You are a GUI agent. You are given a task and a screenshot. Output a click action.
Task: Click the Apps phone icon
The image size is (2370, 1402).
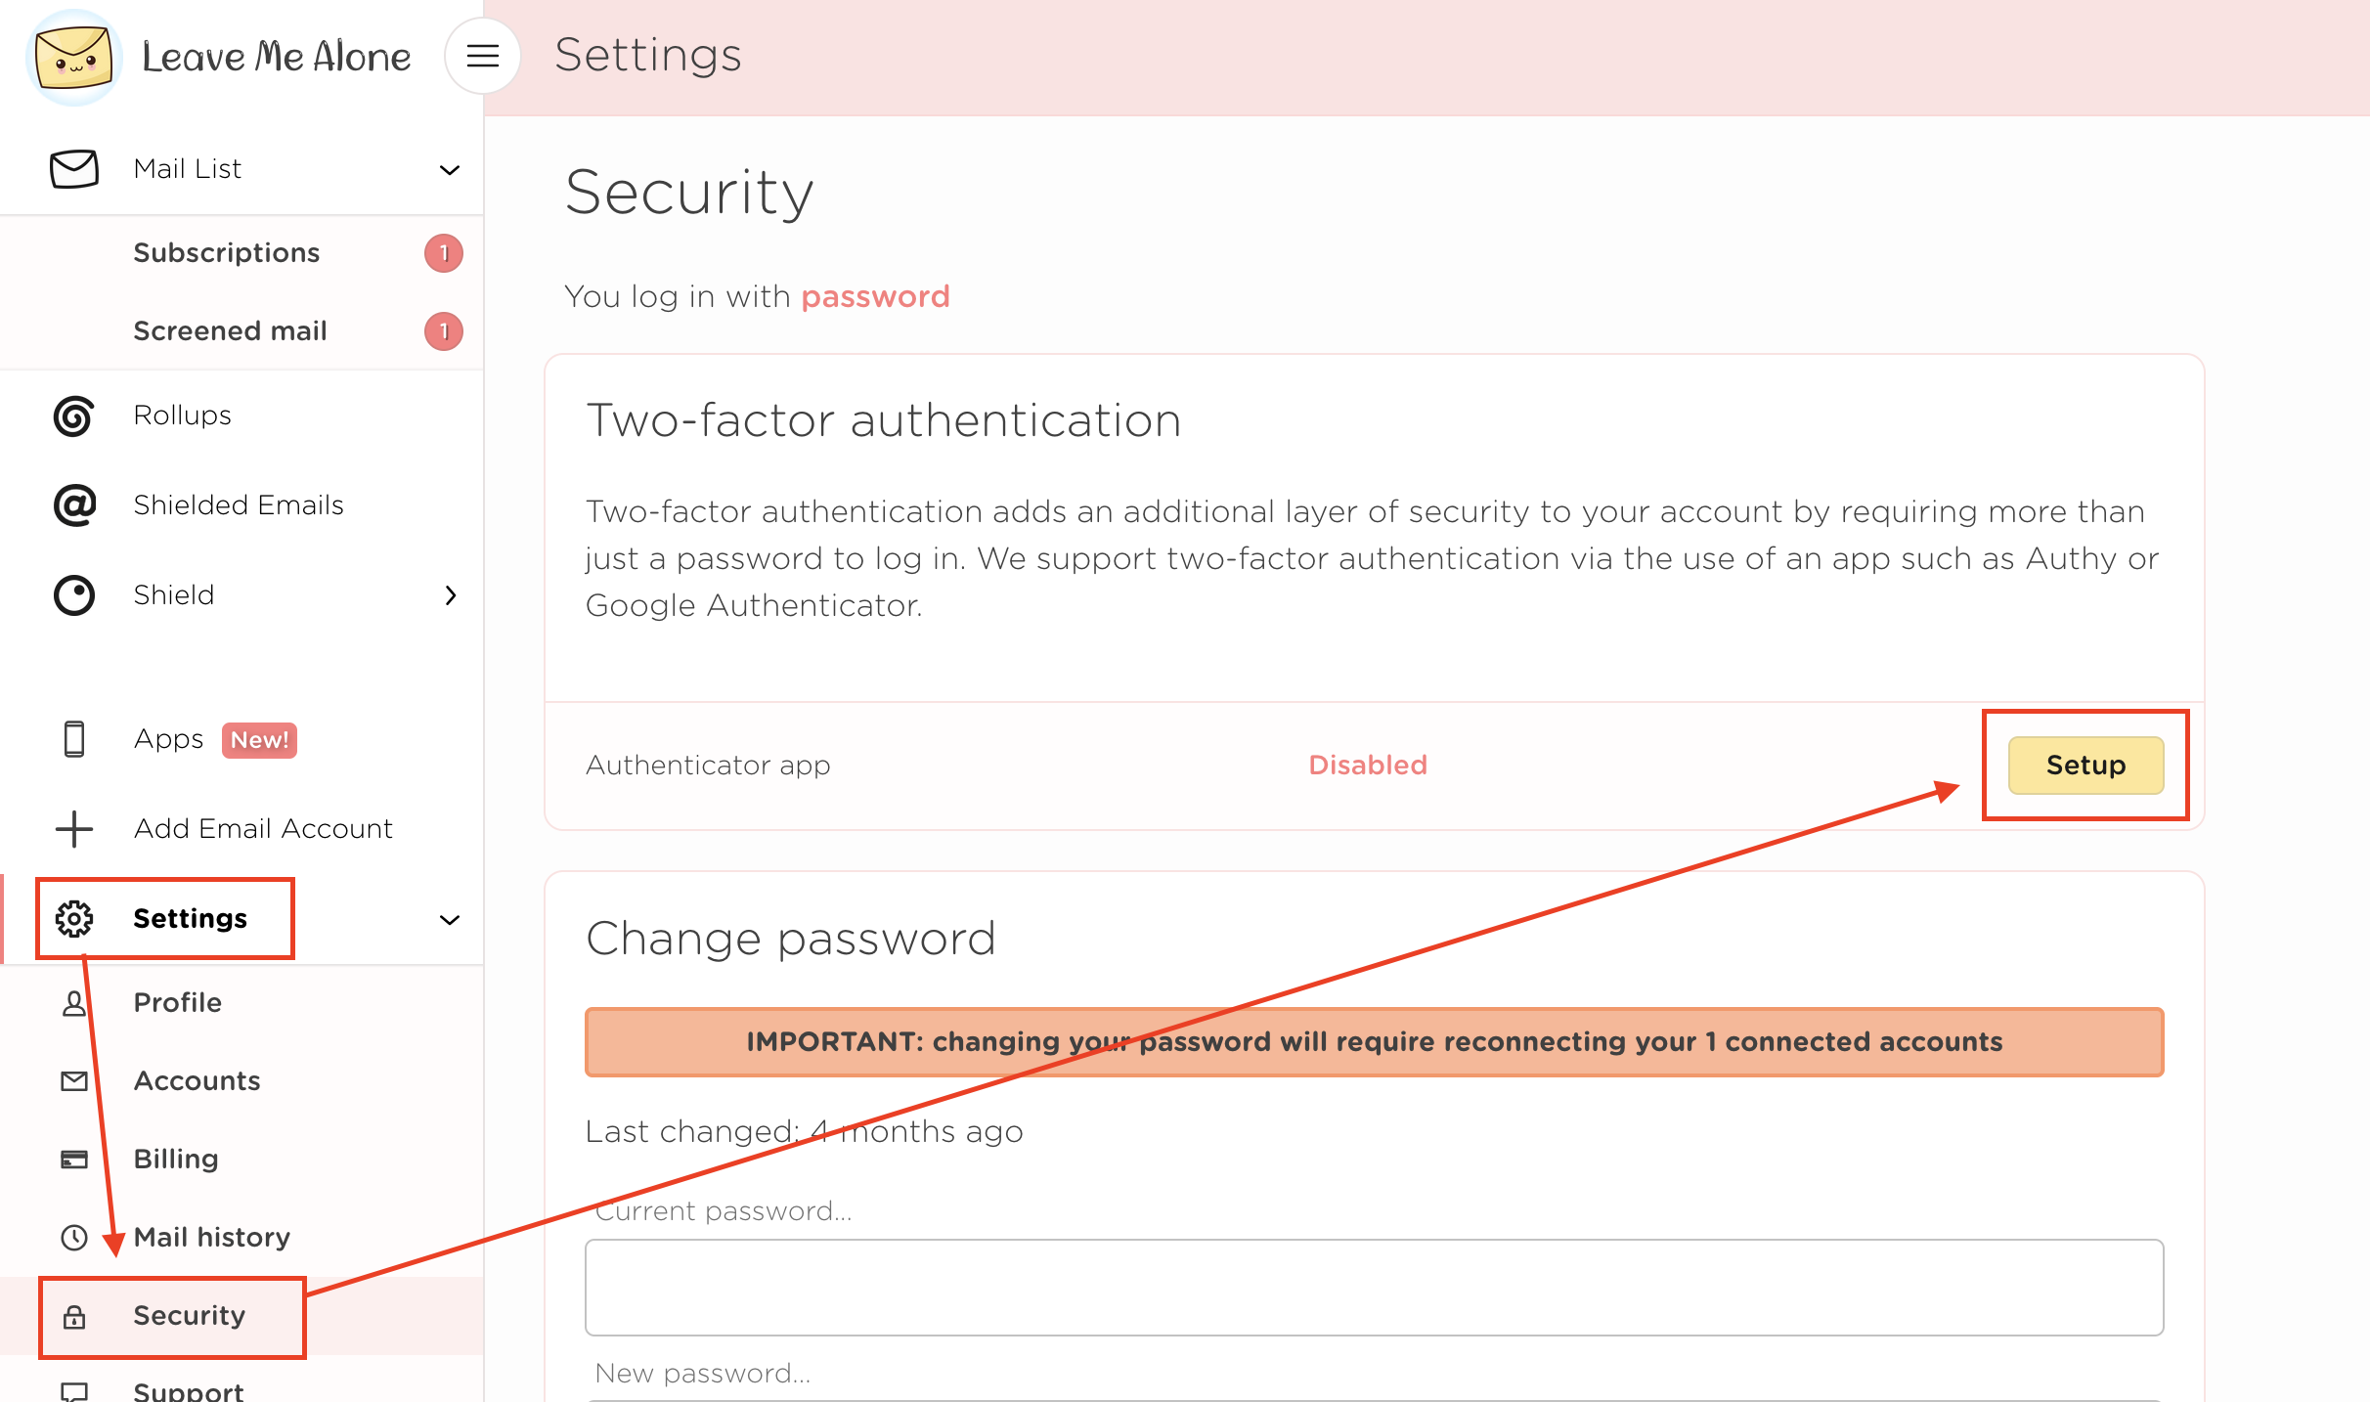click(74, 739)
